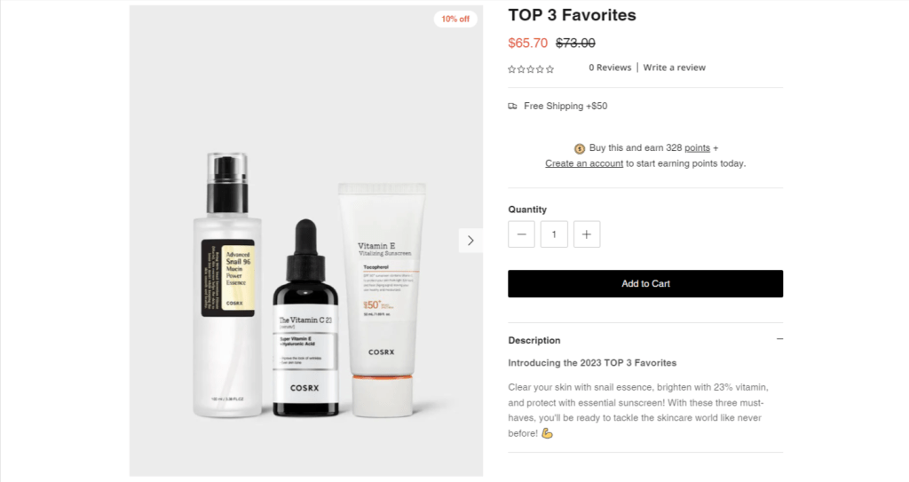View the 0 Reviews link
Viewport: 909px width, 482px height.
pyautogui.click(x=610, y=67)
